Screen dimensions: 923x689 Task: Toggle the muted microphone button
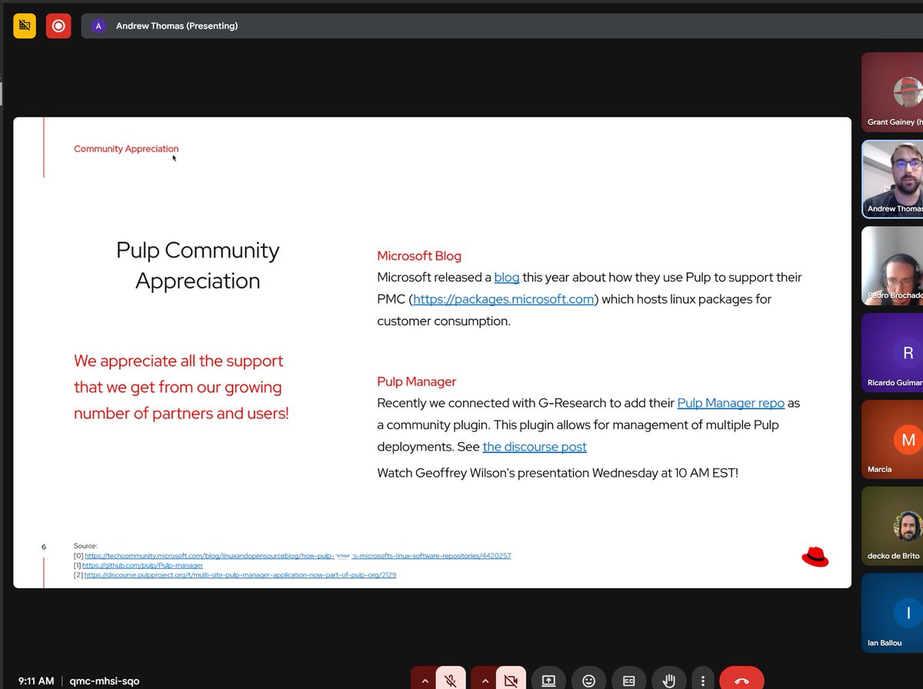[451, 680]
